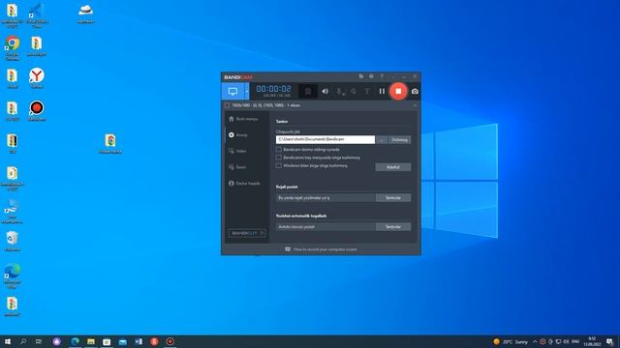Screen dimensions: 620x348
Task: Open recording mode dropdown arrow beside monitor icon
Action: pos(247,92)
